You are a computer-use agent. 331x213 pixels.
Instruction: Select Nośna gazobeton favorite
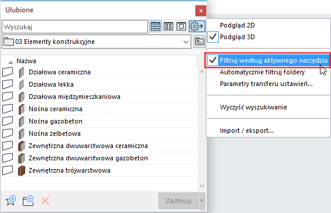pyautogui.click(x=99, y=121)
